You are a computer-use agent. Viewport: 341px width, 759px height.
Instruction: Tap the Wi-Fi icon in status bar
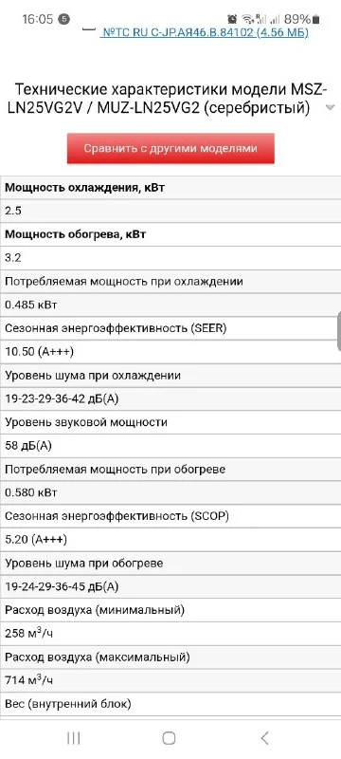point(247,19)
